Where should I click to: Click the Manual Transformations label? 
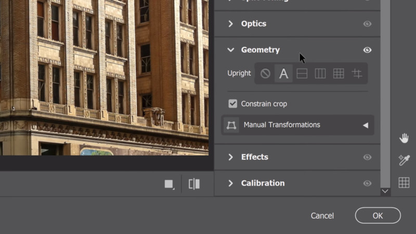pos(282,125)
